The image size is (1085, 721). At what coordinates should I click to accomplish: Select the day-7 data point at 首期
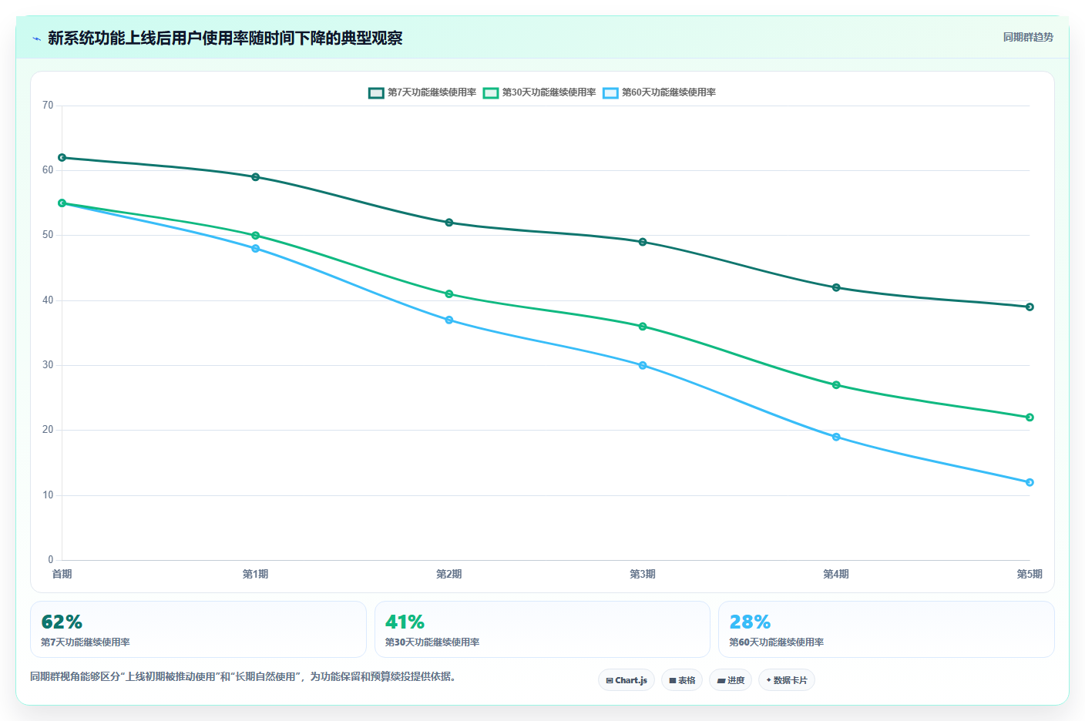click(x=62, y=158)
